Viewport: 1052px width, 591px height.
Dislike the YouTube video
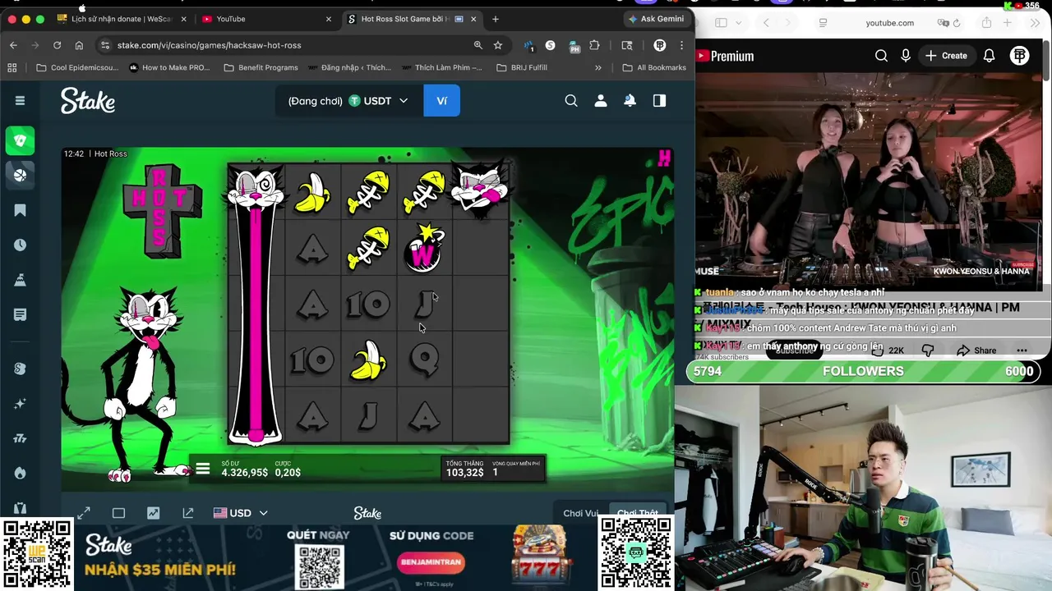coord(928,350)
